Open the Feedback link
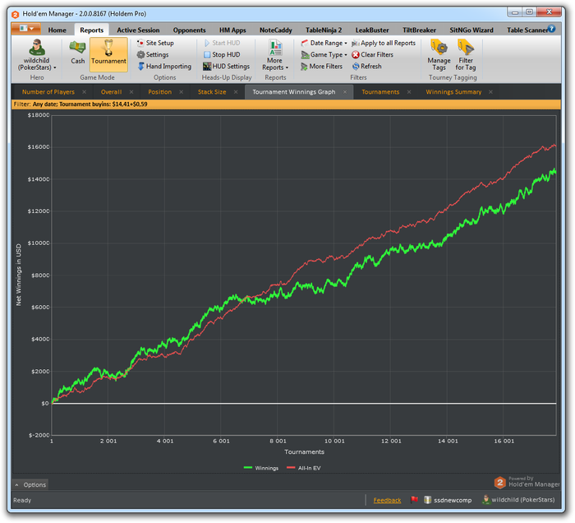The width and height of the screenshot is (575, 523). point(387,501)
